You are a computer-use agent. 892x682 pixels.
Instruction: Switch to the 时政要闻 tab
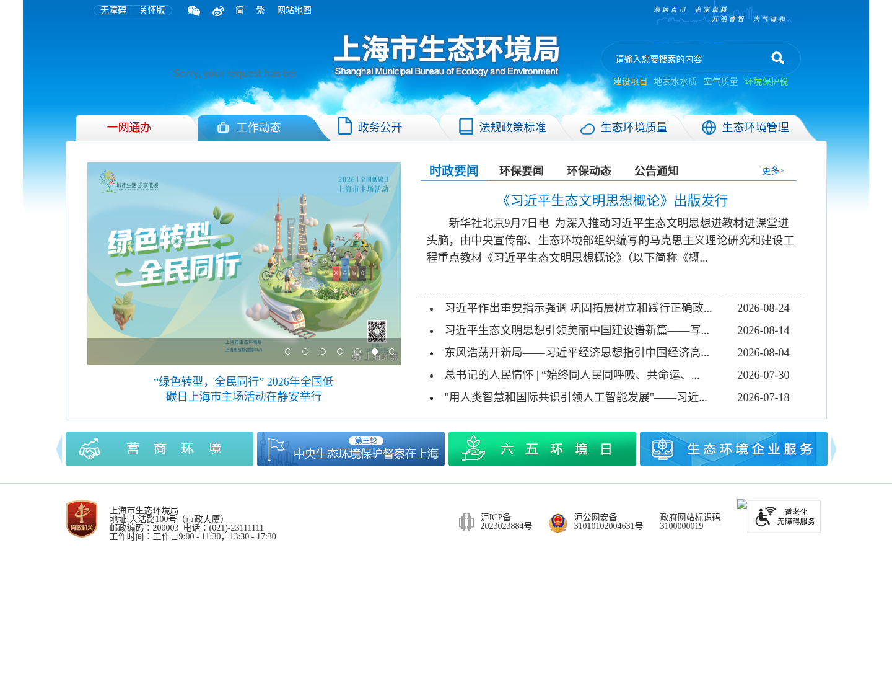pos(454,170)
